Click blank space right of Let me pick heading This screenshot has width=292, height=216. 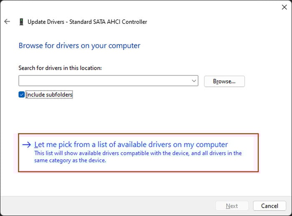(x=243, y=145)
